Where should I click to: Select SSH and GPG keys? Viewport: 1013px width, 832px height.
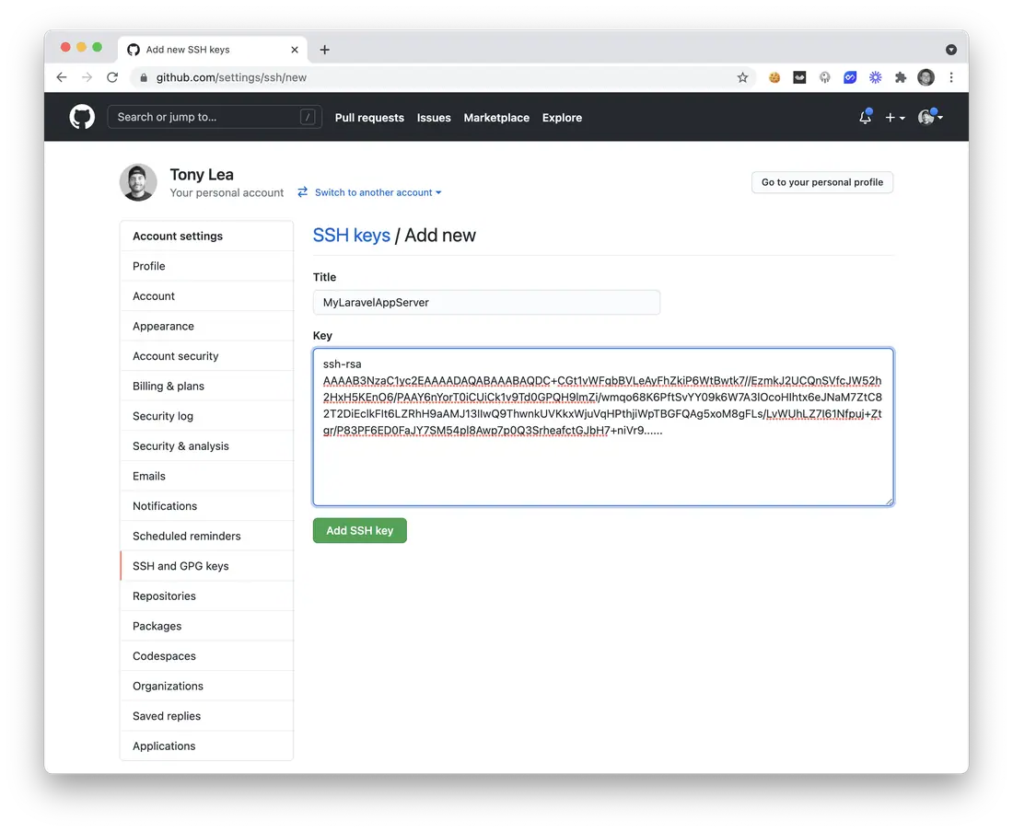click(206, 566)
